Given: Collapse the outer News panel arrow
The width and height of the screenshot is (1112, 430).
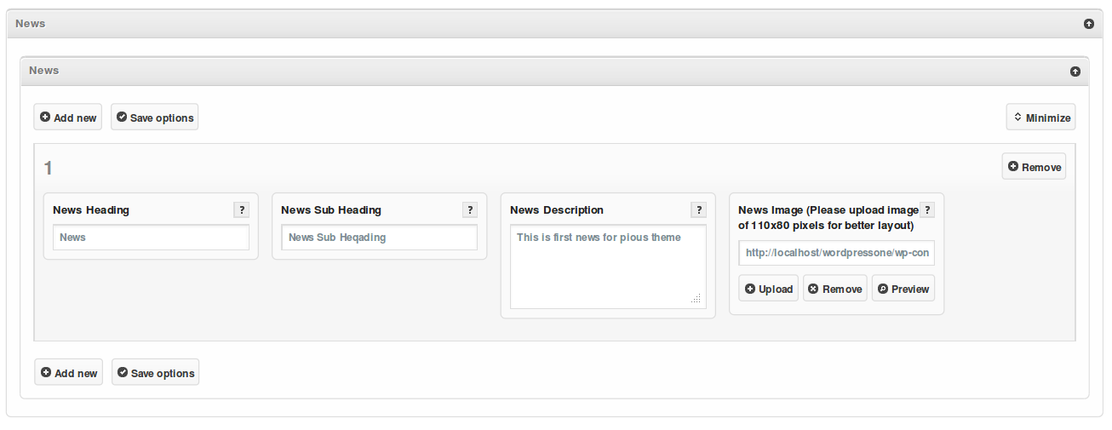Looking at the screenshot, I should pos(1088,24).
